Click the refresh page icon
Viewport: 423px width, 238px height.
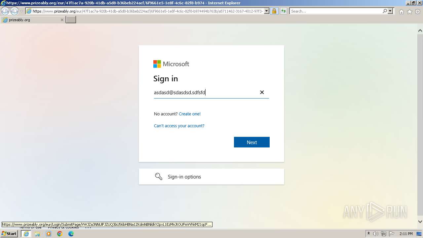(x=283, y=11)
